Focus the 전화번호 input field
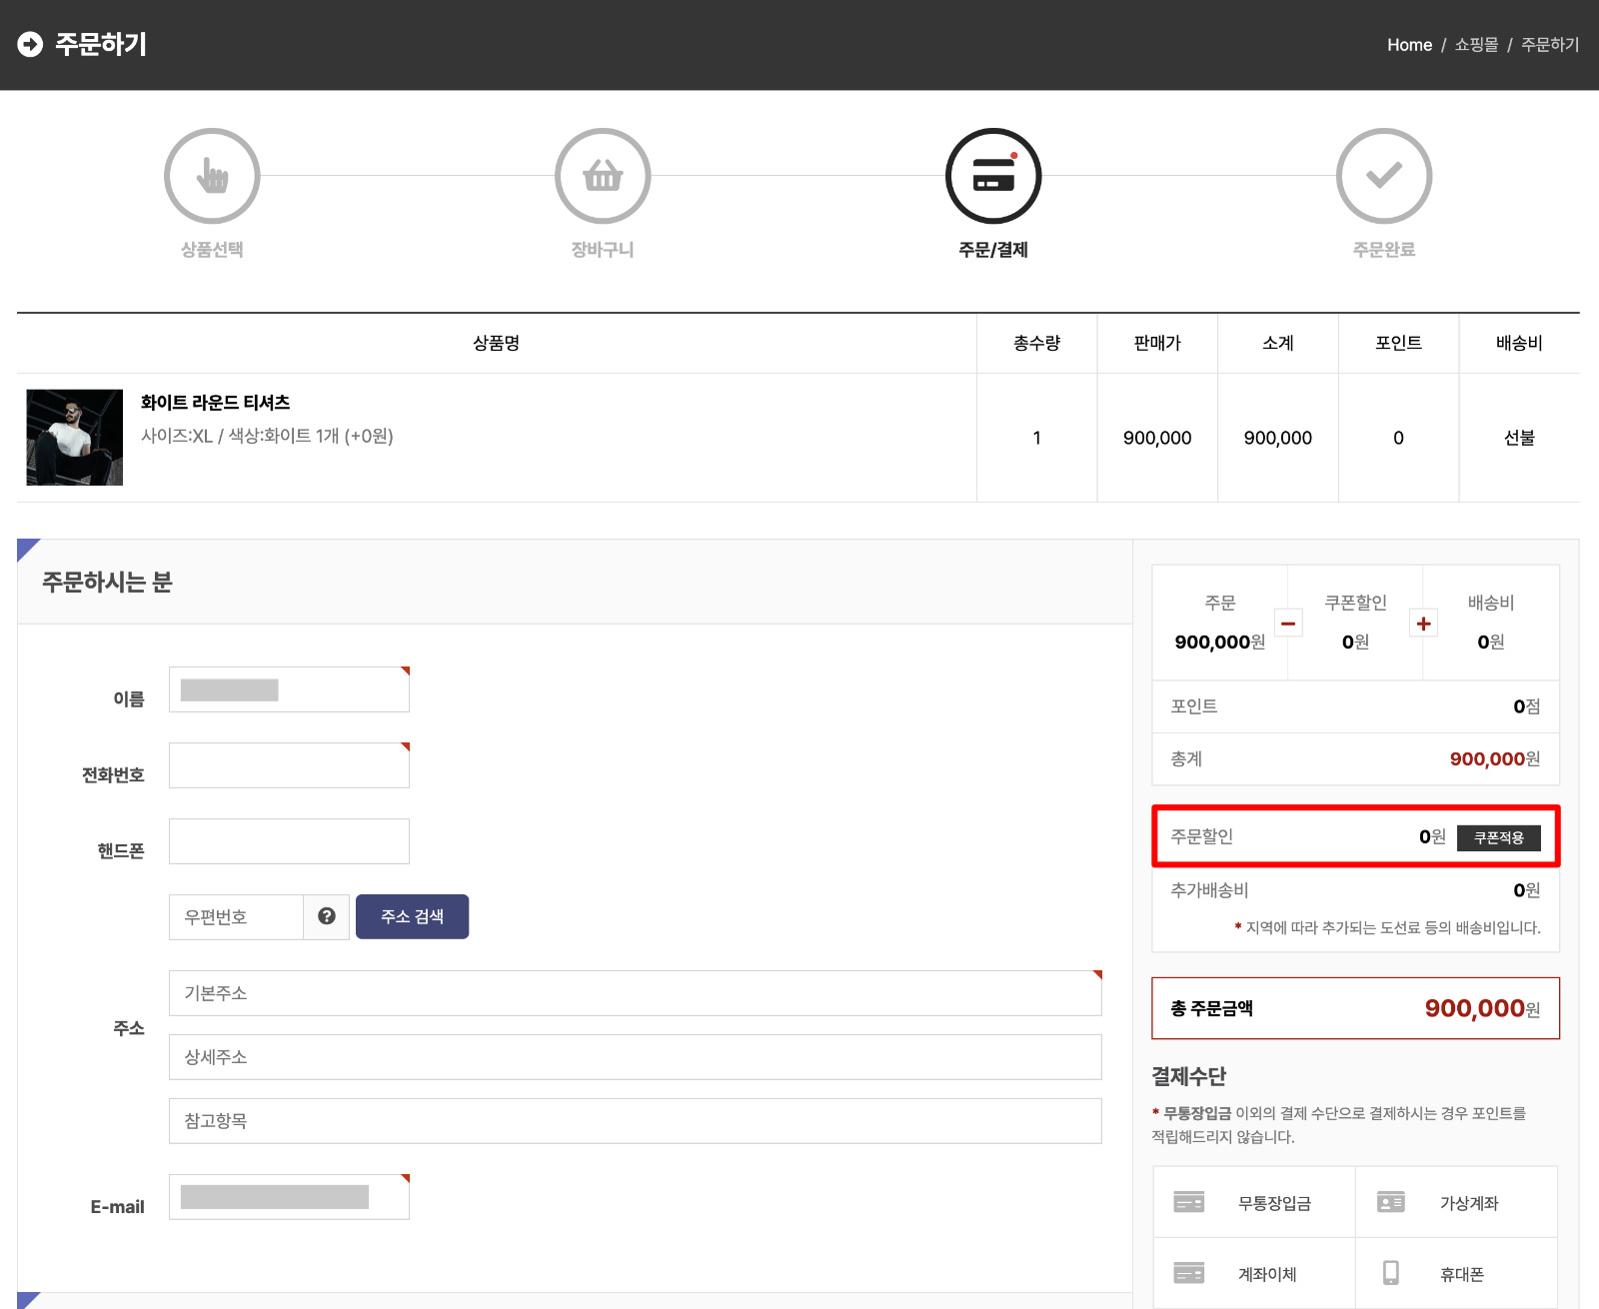This screenshot has width=1599, height=1309. coord(289,765)
